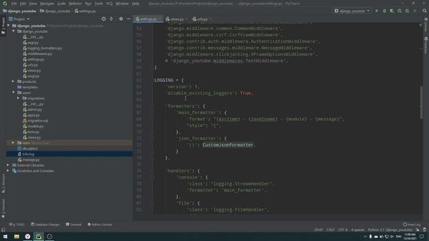Run the django_youtube configuration

click(x=377, y=11)
